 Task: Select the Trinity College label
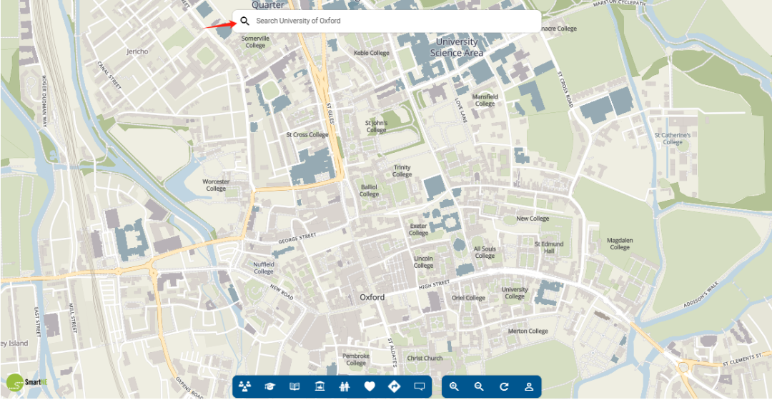(x=402, y=171)
